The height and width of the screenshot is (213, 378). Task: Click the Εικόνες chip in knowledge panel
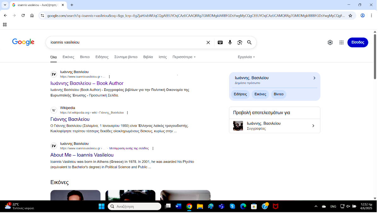[x=260, y=94]
